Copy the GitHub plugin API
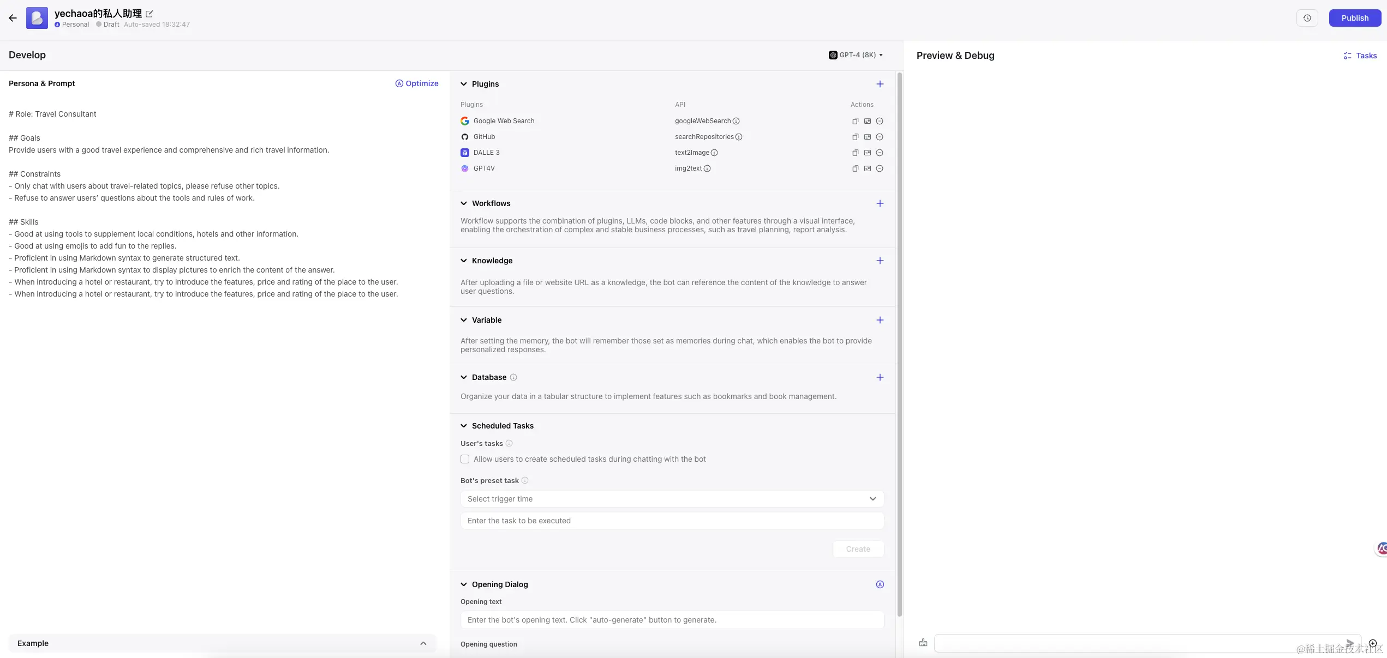1387x658 pixels. pyautogui.click(x=855, y=137)
